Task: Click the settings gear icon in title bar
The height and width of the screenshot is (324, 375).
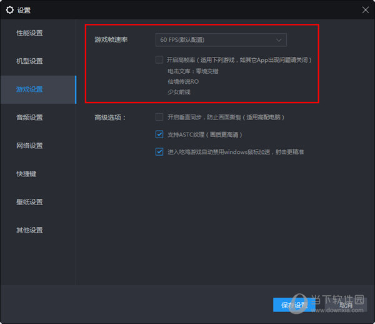Action: [x=10, y=10]
